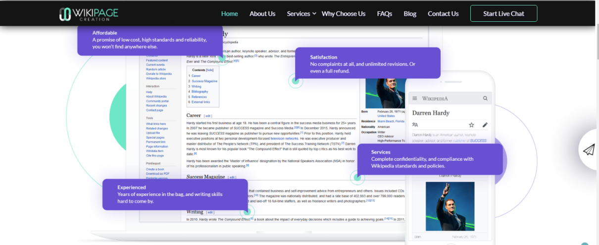Viewport: 599px width, 245px height.
Task: Click the star watchlist icon in phone mockup
Action: point(471,125)
